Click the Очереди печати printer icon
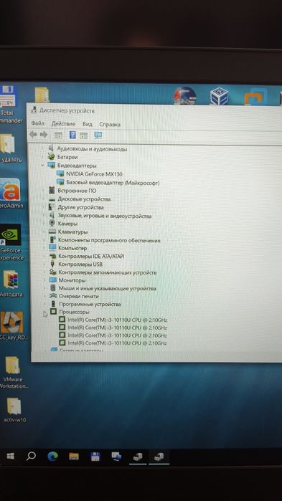Image resolution: width=282 pixels, height=501 pixels. tap(53, 296)
